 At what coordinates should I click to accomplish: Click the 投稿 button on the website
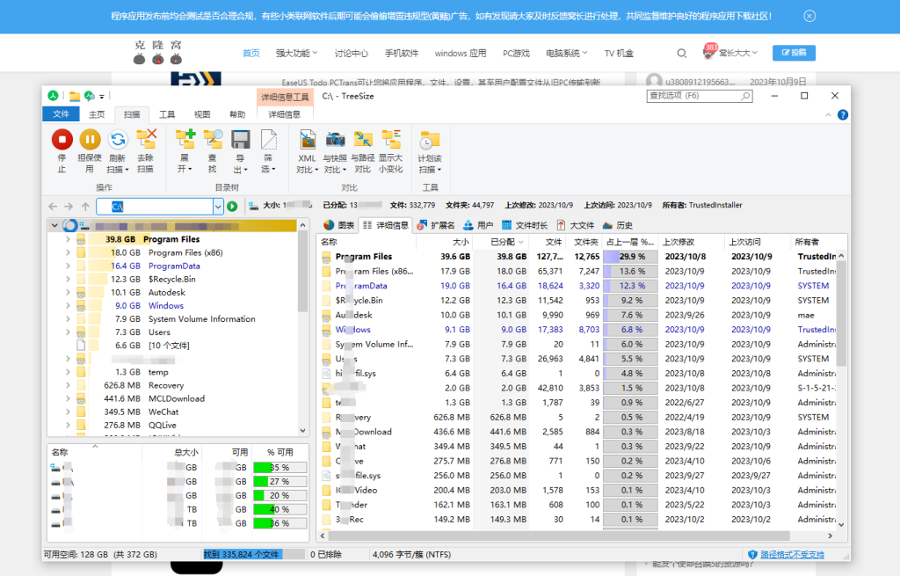click(794, 52)
